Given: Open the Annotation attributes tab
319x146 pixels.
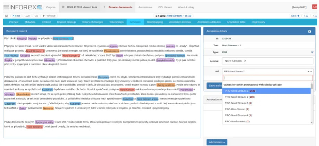Looking at the screenshot, I should click(x=209, y=22).
